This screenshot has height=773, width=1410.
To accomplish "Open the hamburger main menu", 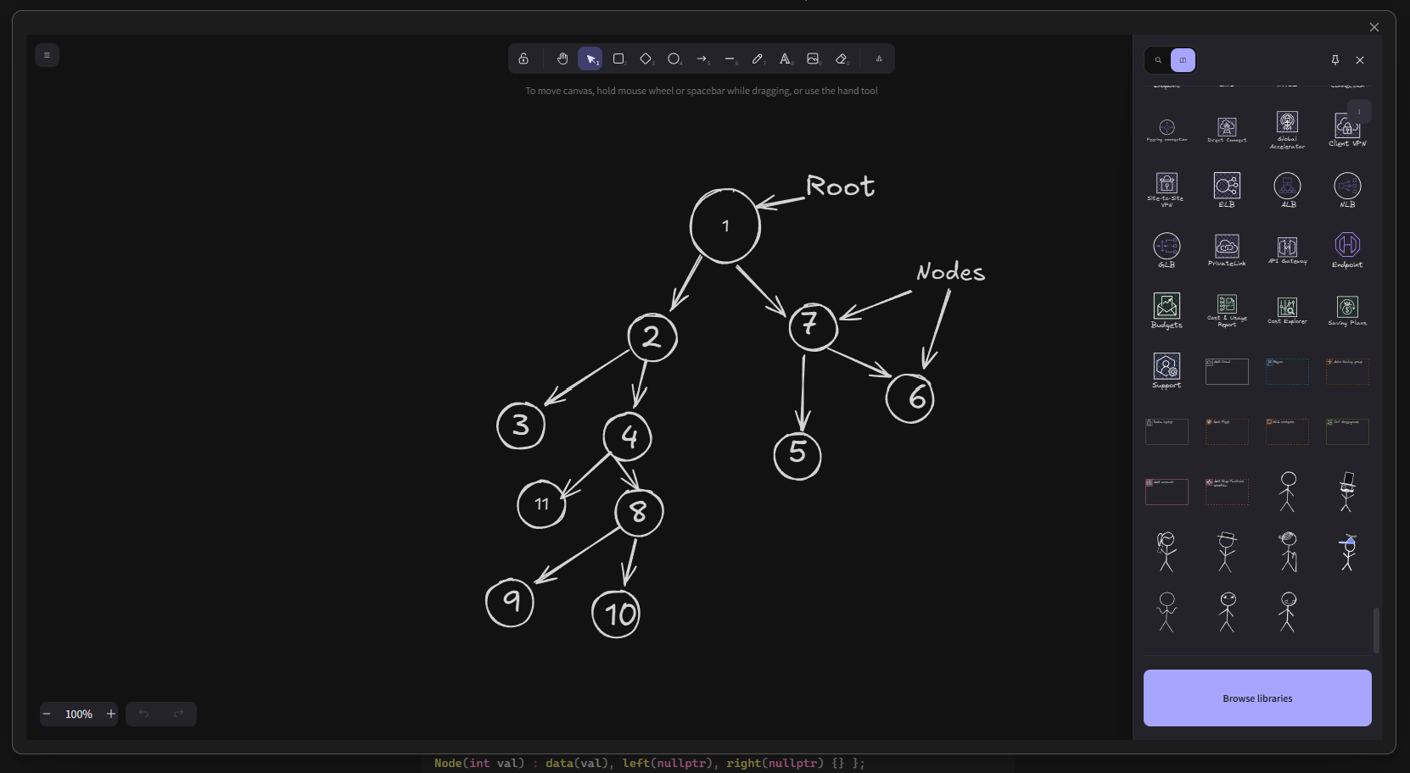I will coord(47,55).
